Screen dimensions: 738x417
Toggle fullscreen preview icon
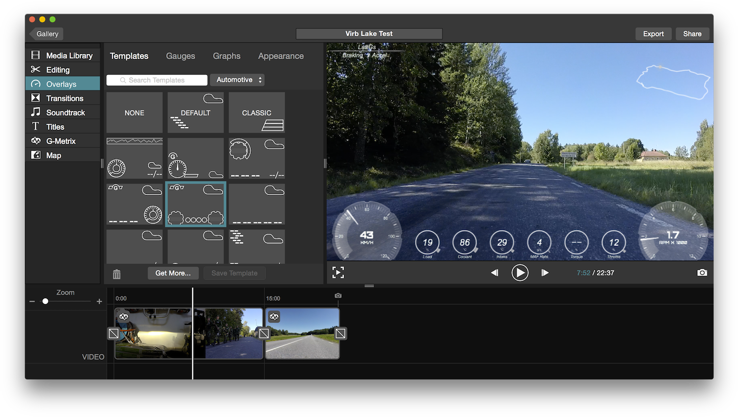pos(338,273)
